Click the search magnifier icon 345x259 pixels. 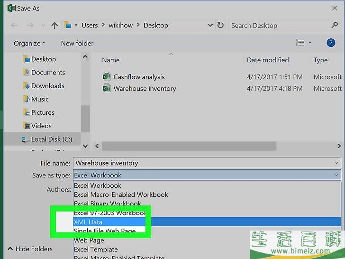[335, 25]
